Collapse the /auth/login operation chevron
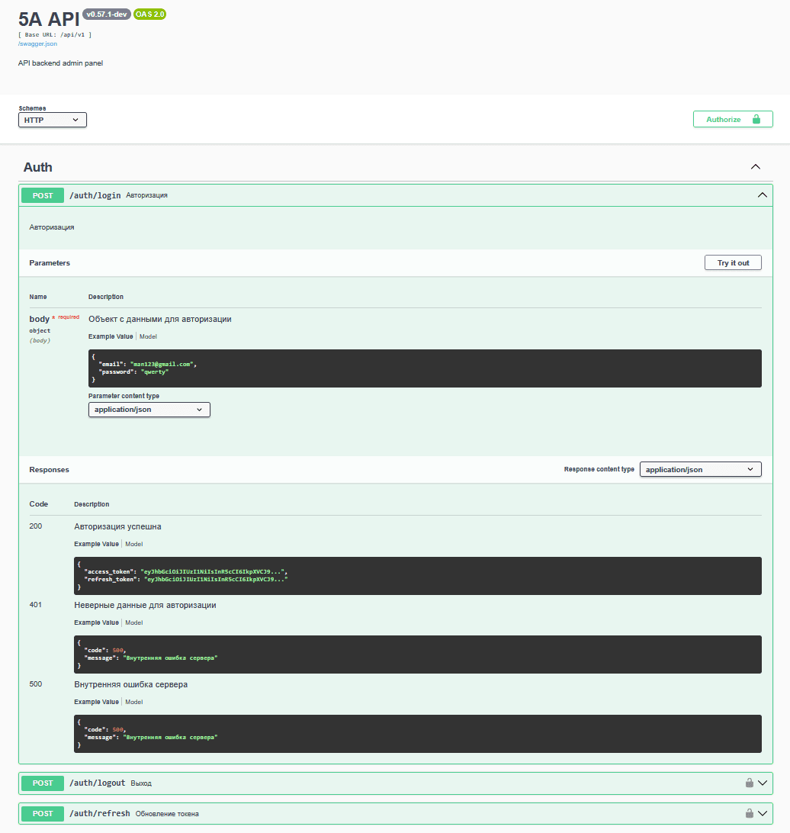Screen dimensions: 790x833 762,195
